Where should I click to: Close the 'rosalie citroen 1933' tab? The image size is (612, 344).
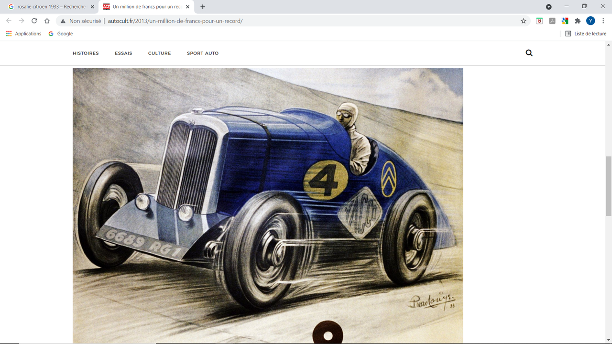click(92, 7)
